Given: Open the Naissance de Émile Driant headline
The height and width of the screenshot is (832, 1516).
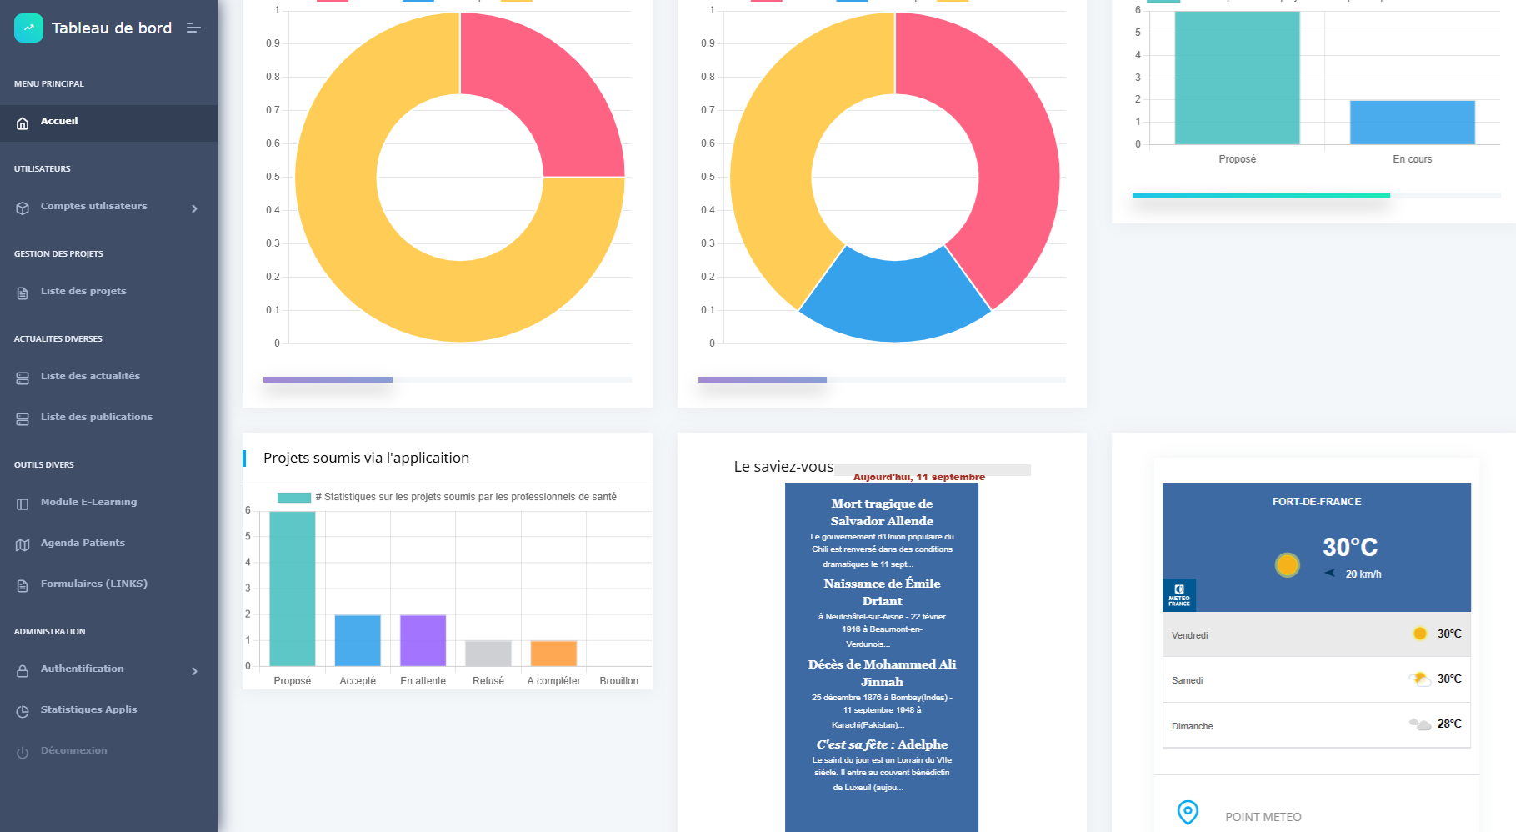Looking at the screenshot, I should tap(882, 592).
